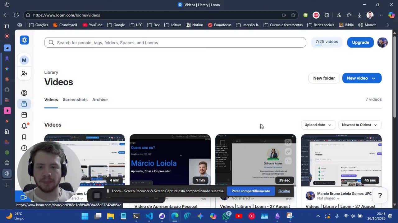Open the Loom logo home icon
The height and width of the screenshot is (223, 398).
click(x=24, y=40)
